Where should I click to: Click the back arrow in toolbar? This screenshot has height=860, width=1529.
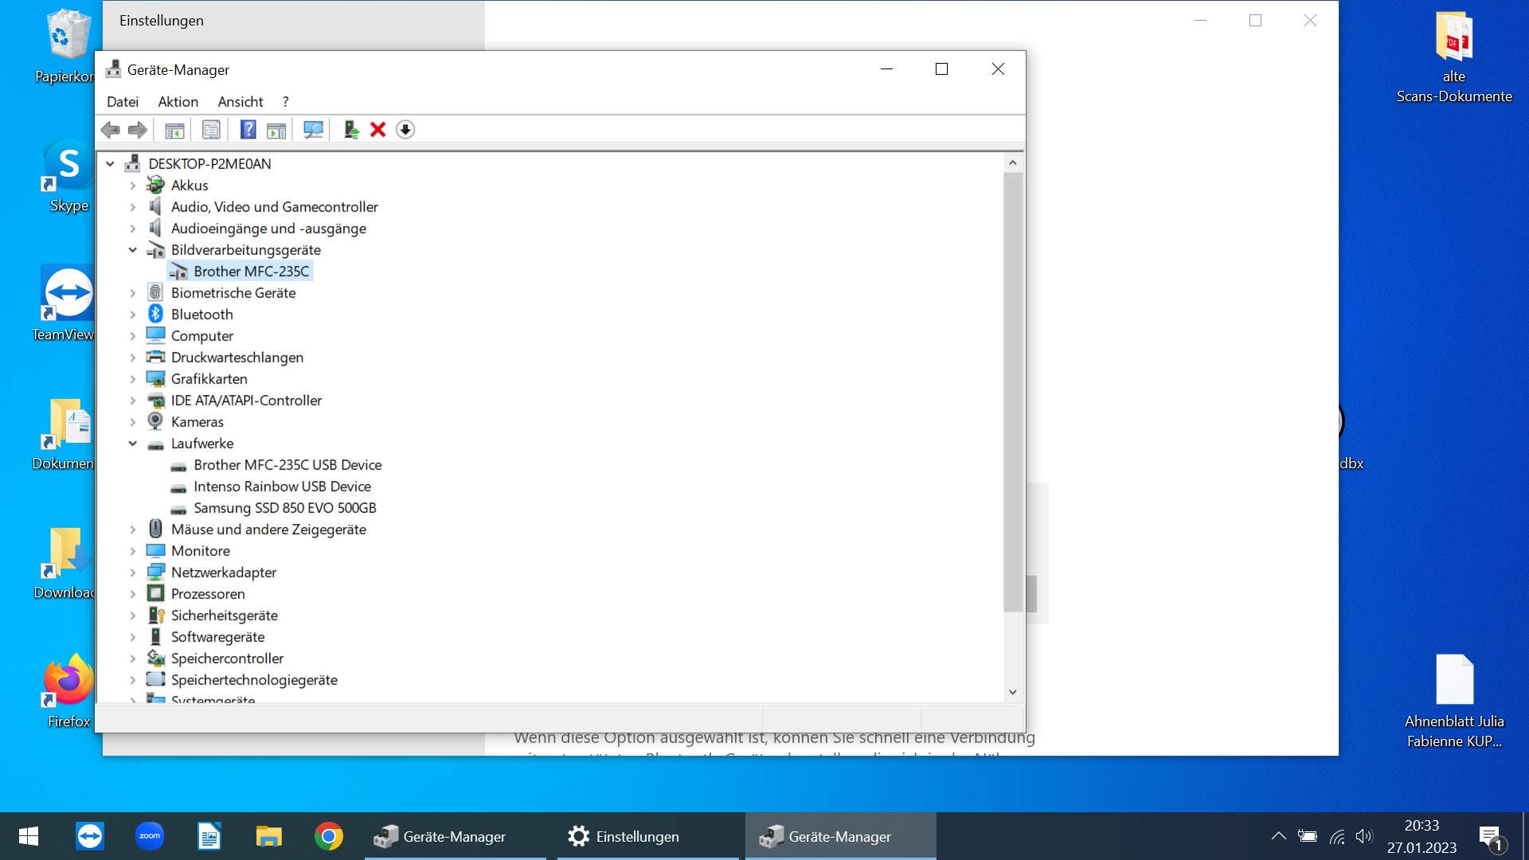(111, 130)
